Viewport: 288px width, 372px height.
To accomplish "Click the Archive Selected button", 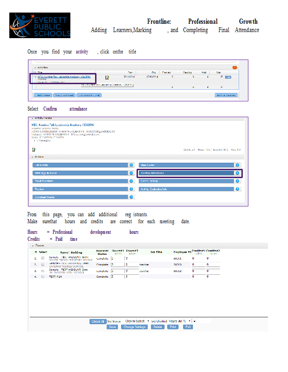I will [x=226, y=95].
